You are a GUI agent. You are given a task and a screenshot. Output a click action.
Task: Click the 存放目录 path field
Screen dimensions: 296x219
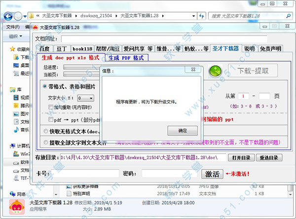pyautogui.click(x=143, y=158)
